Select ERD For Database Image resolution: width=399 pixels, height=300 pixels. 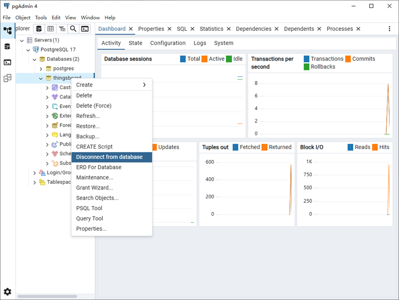pos(112,167)
